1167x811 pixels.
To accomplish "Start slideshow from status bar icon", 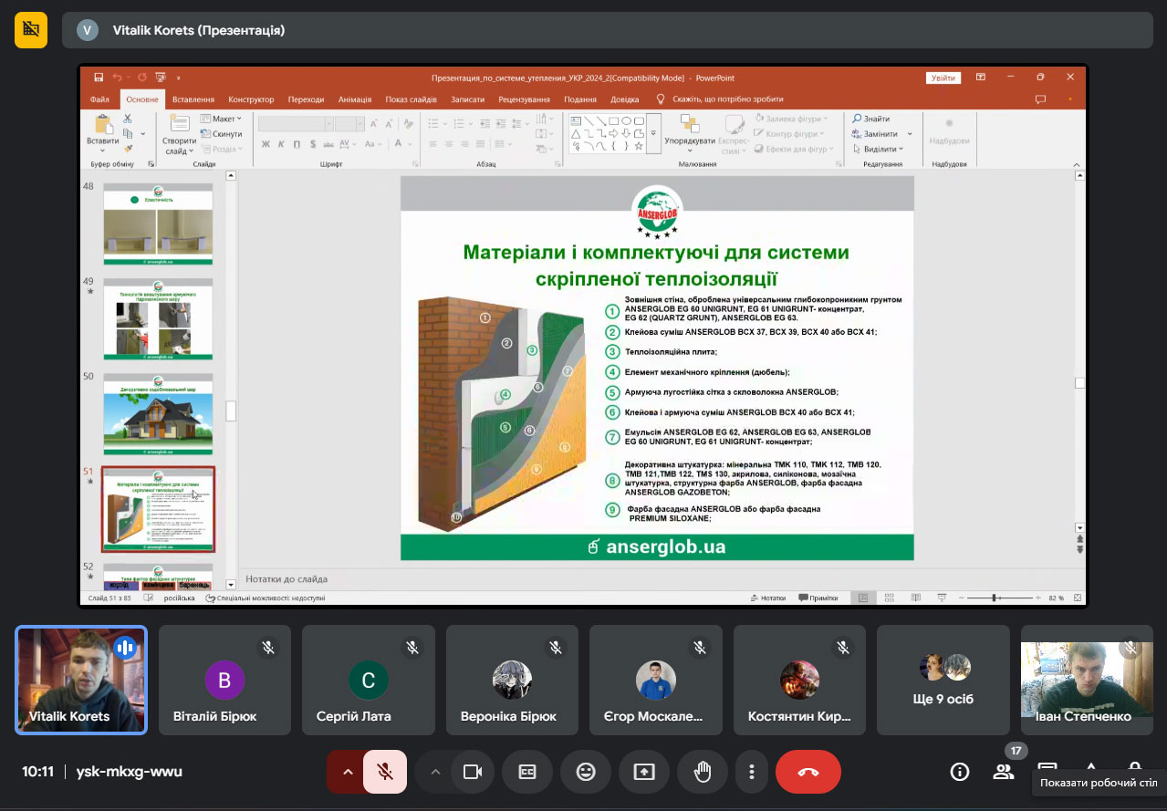I will tap(940, 598).
